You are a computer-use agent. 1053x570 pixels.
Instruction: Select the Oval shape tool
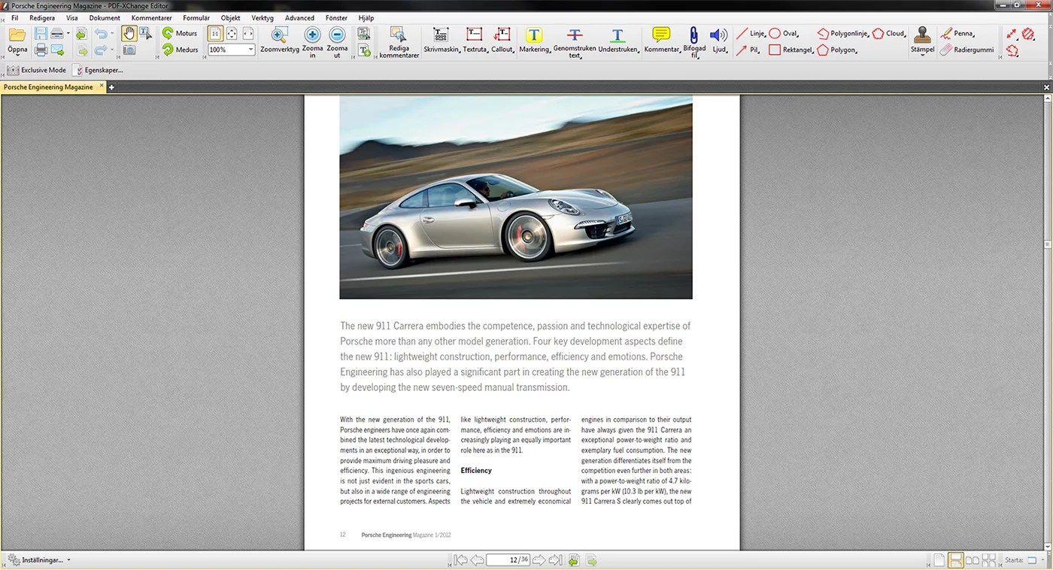784,34
